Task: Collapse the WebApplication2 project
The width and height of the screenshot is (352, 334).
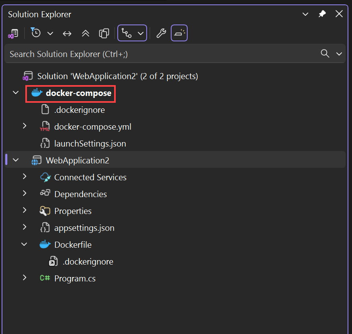Action: (15, 160)
